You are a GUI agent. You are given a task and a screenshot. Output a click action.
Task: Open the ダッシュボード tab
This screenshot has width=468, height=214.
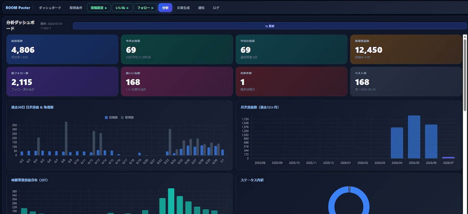click(50, 8)
